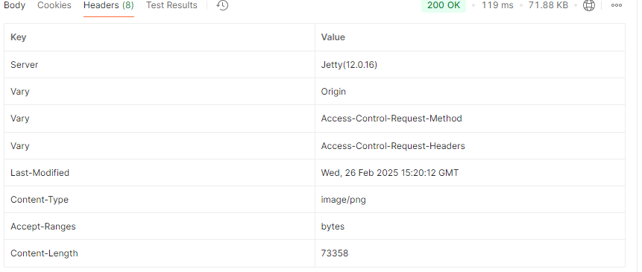Viewport: 642px width, 272px height.
Task: Click the network globe icon
Action: [x=589, y=5]
